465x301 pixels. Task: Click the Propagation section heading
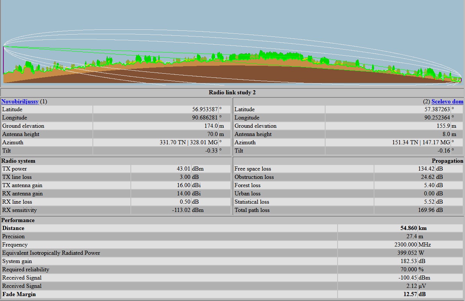447,161
